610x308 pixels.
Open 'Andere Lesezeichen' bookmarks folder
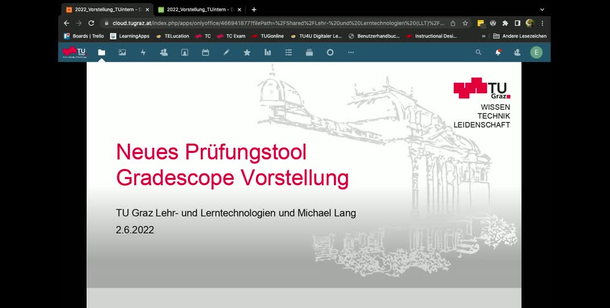519,36
